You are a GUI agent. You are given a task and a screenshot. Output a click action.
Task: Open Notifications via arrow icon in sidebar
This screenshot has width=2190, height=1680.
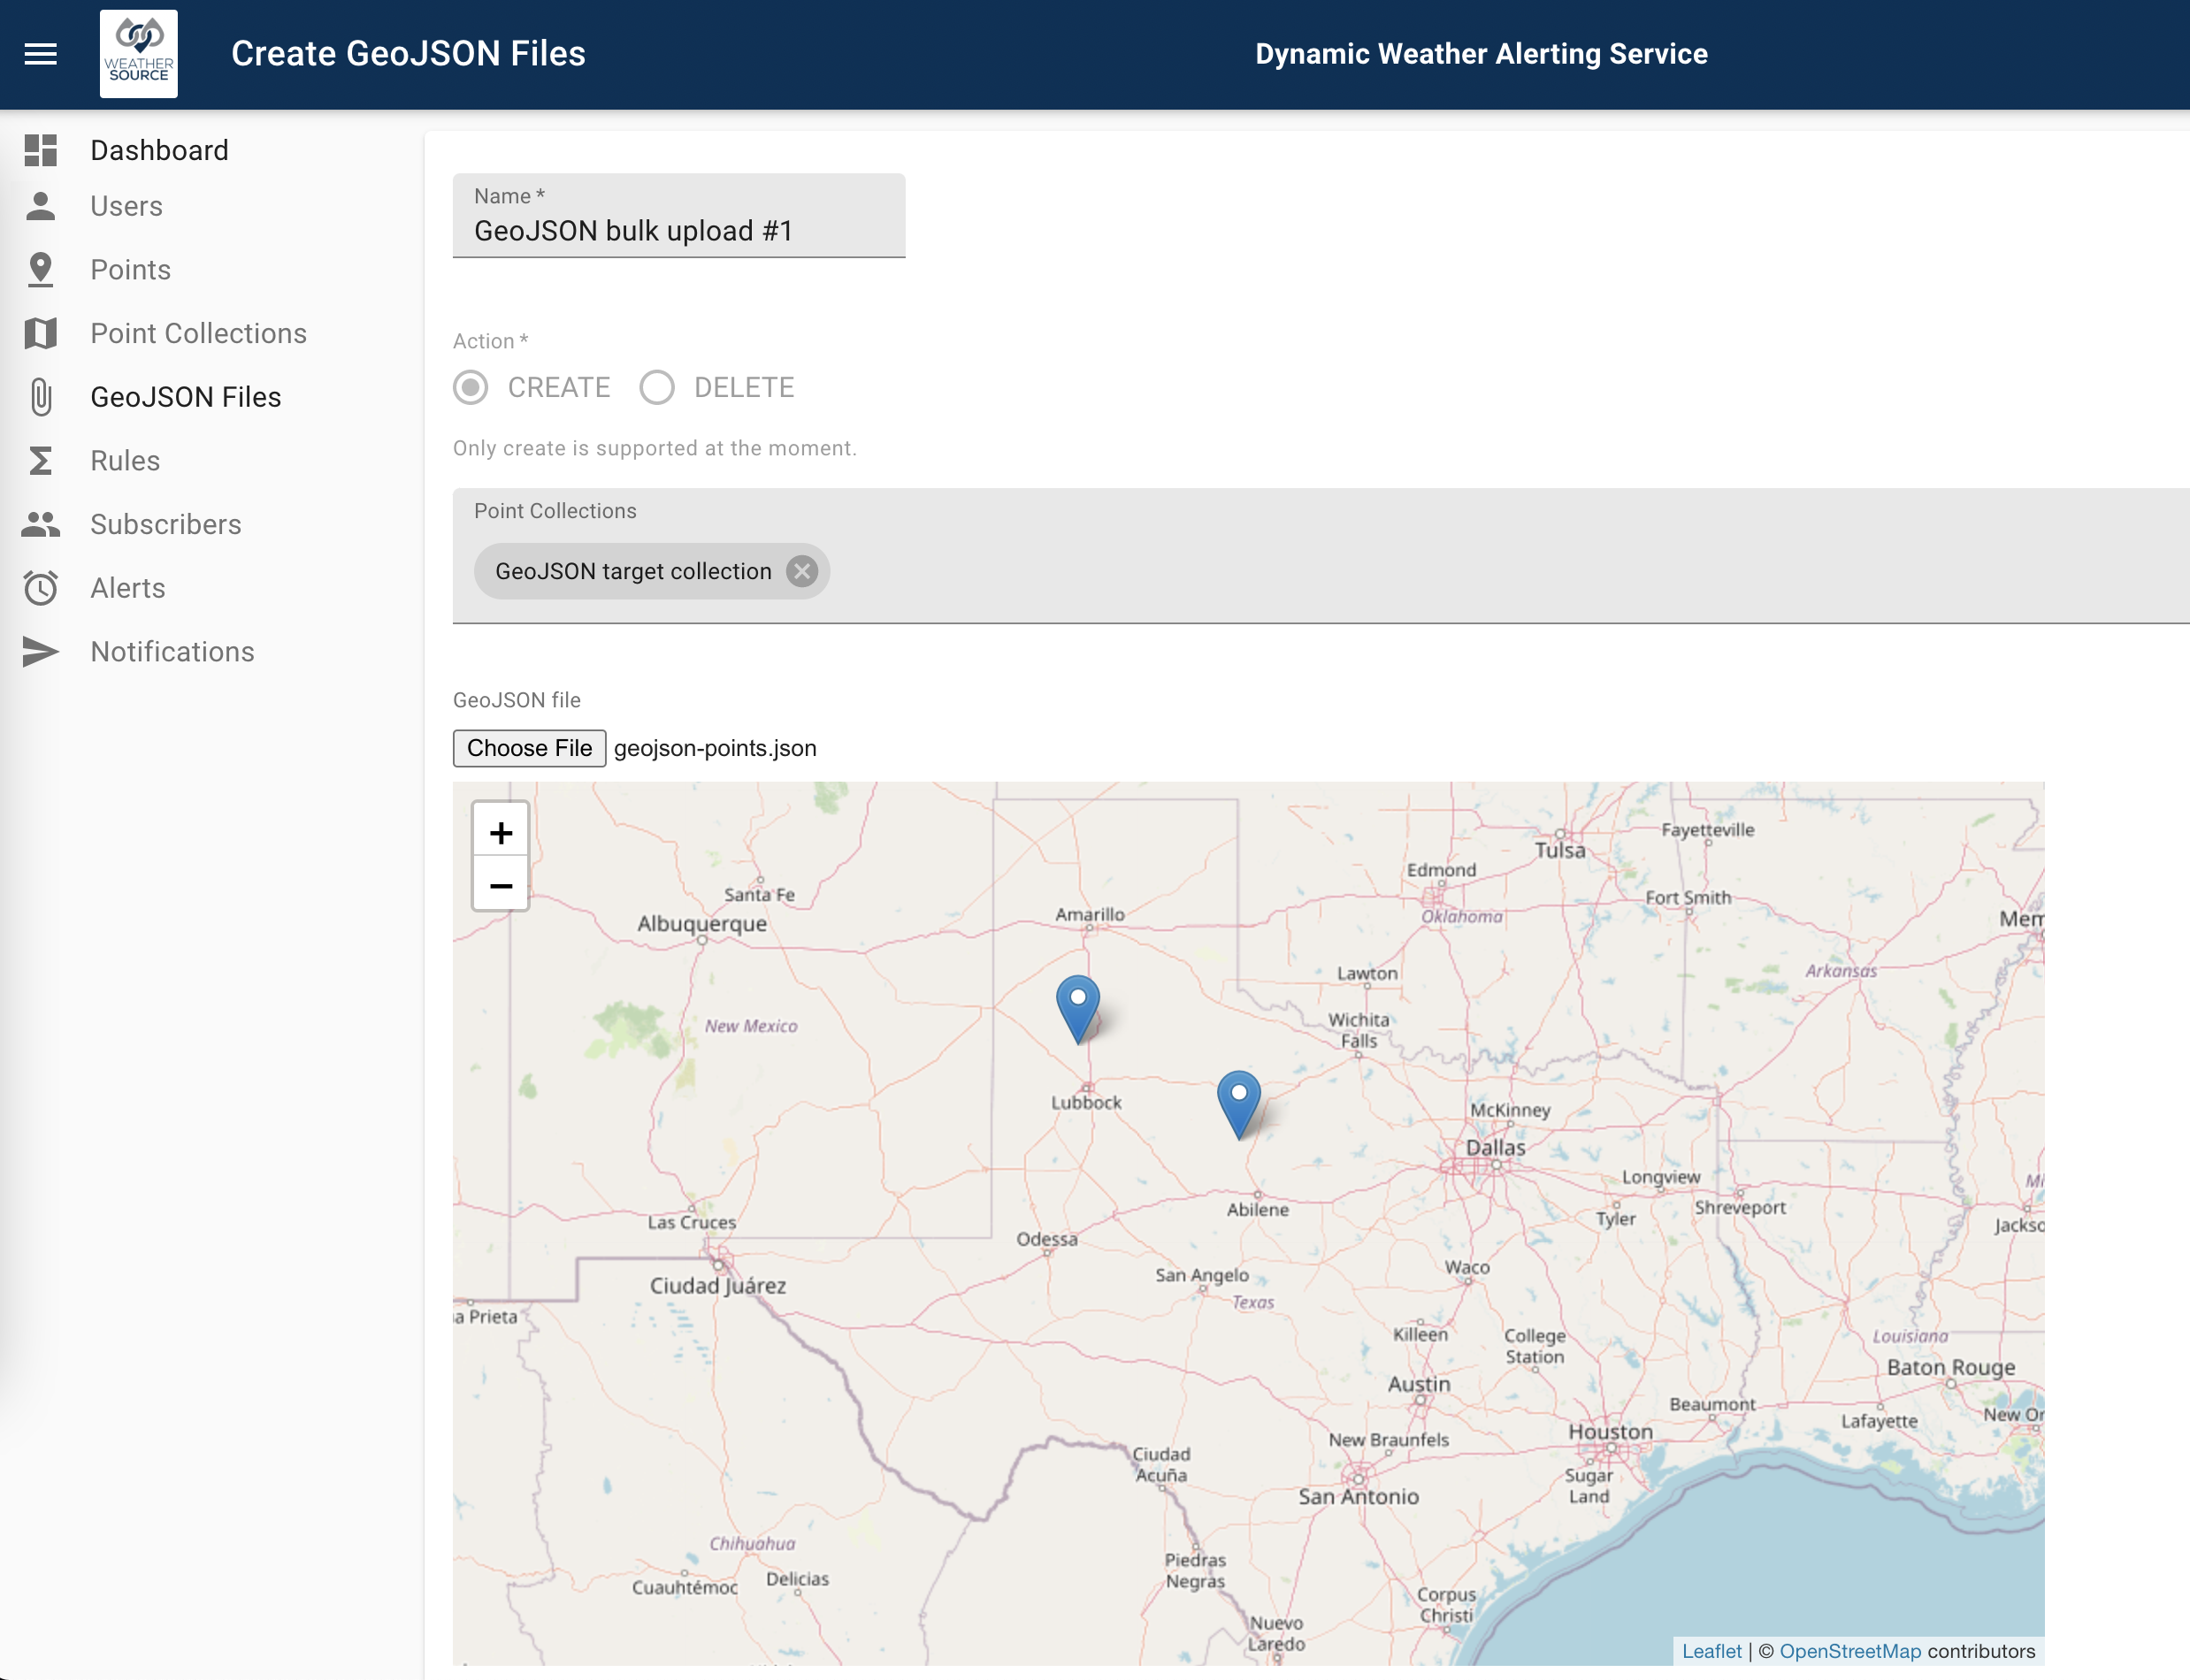click(x=39, y=651)
